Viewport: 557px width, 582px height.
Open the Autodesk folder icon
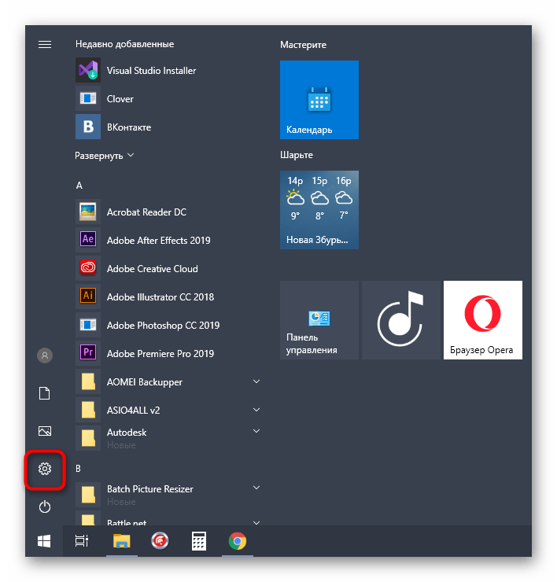pos(88,437)
